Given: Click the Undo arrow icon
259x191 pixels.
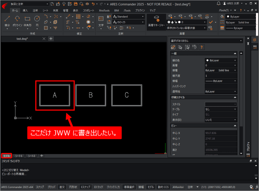Looking at the screenshot, I should 93,4.
